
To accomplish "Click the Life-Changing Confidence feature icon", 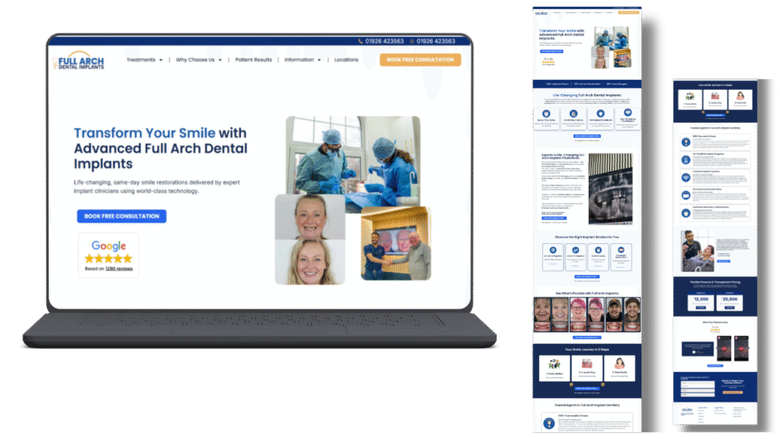I will (x=628, y=113).
